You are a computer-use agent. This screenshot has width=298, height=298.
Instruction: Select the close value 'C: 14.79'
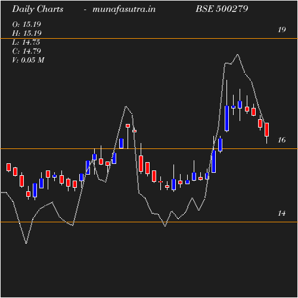point(26,51)
